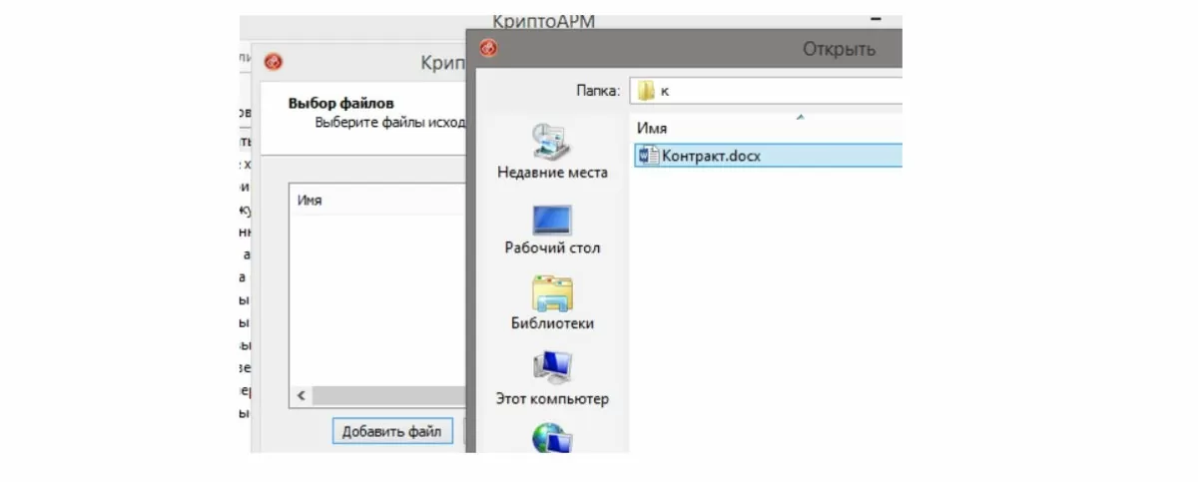
Task: Open Библиотеки in the places bar
Action: tap(552, 304)
